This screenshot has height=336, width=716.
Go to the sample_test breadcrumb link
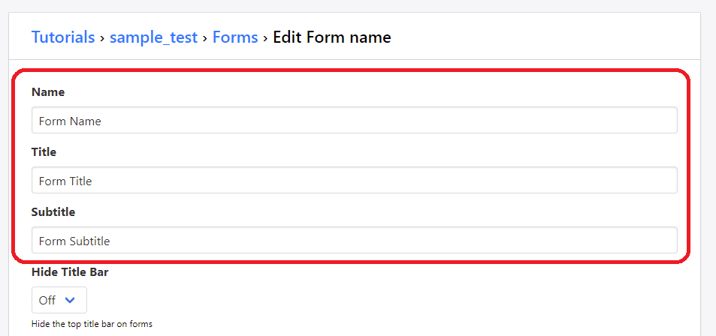pos(153,37)
